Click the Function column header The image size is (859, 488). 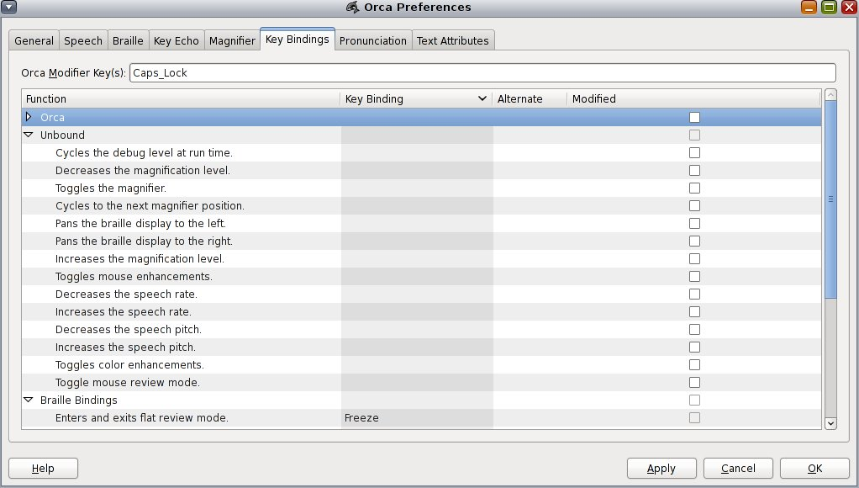point(182,98)
